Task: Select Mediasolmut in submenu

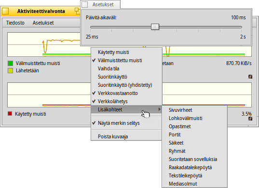Action: tap(194, 184)
